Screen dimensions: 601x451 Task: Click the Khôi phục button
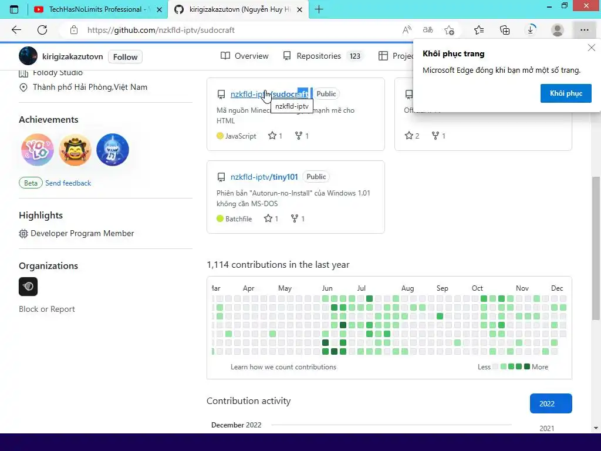(566, 93)
